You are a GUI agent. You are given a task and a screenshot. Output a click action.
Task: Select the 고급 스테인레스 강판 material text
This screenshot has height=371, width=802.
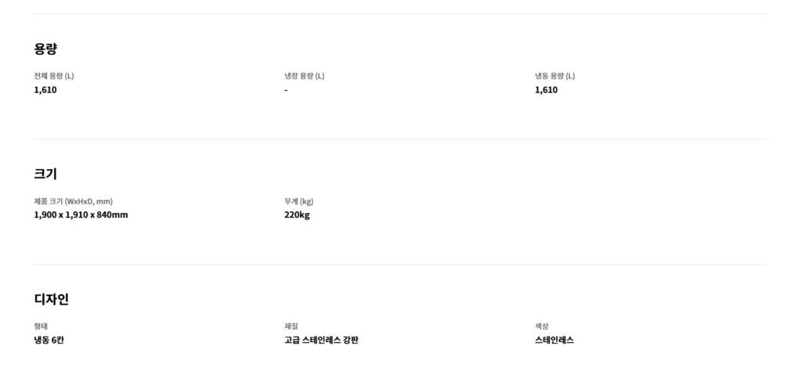pyautogui.click(x=321, y=340)
